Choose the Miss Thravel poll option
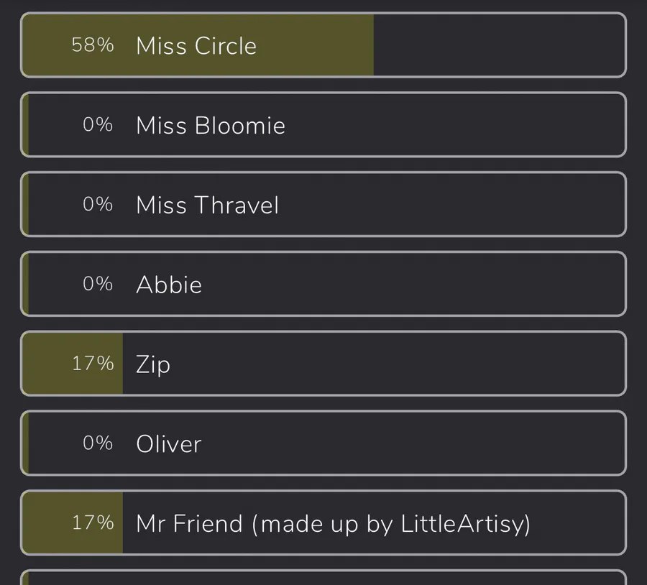Screen dimensions: 647x585 click(x=323, y=204)
